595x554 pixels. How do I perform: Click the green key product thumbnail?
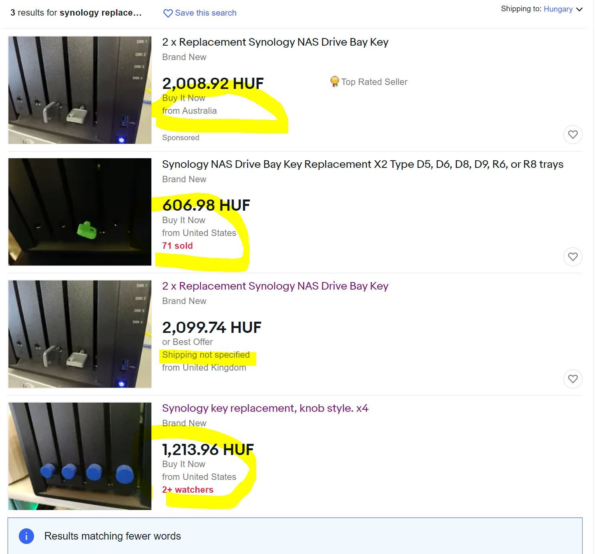[x=80, y=212]
